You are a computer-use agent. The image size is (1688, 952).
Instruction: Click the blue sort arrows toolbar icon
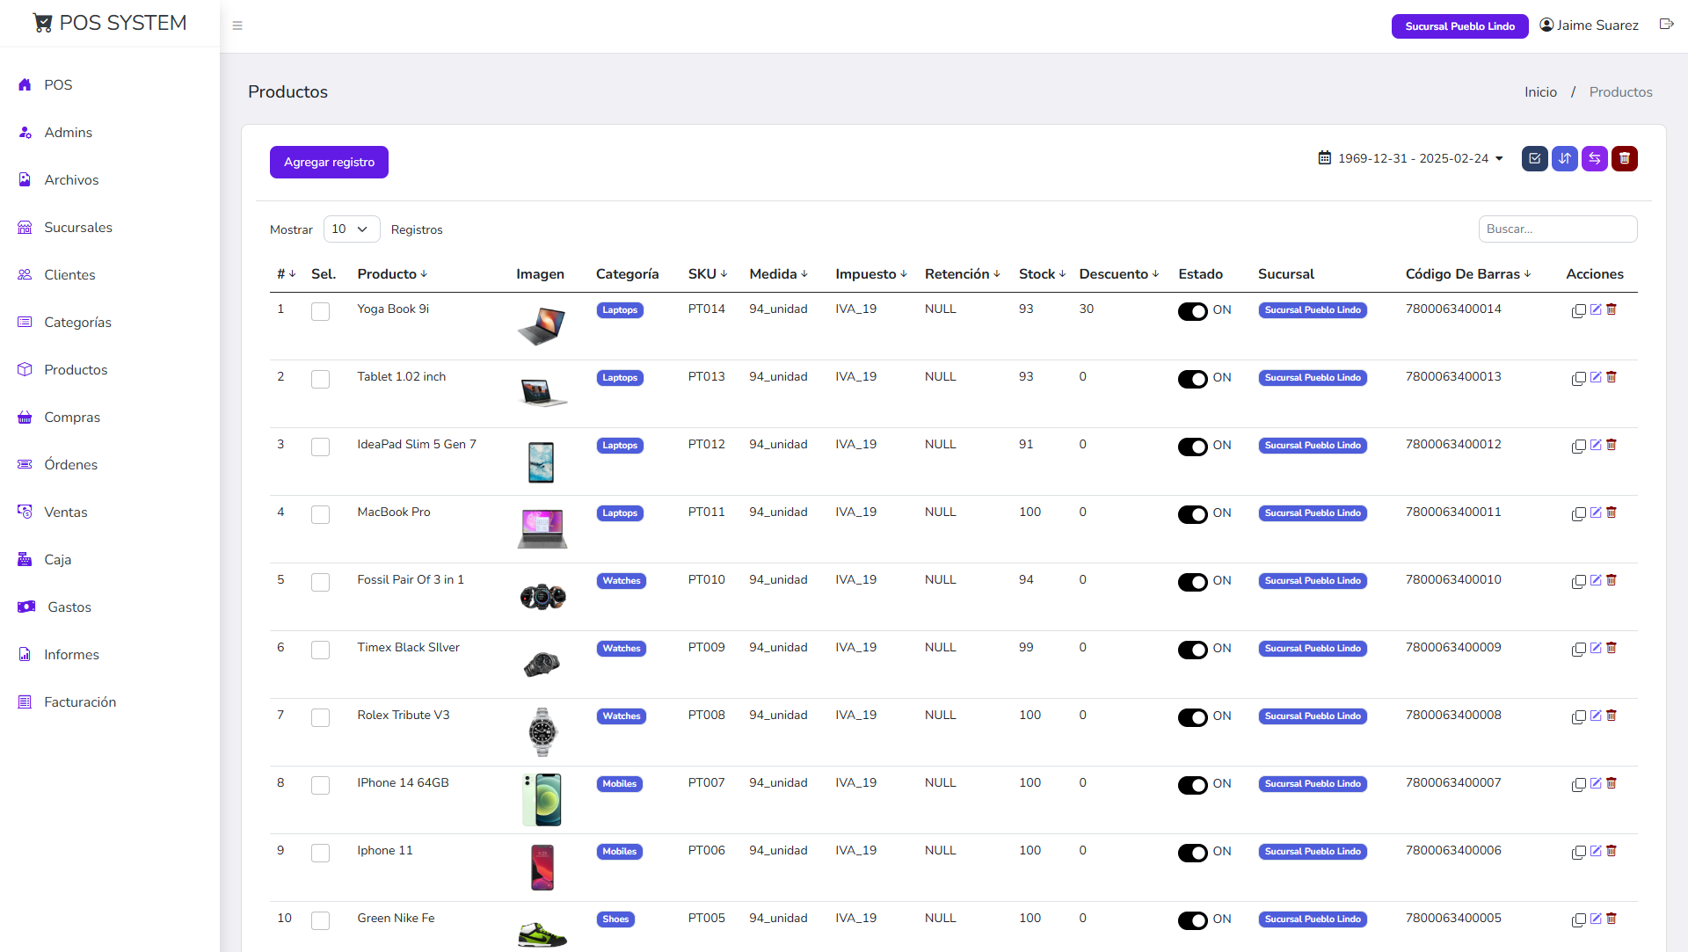(1565, 158)
